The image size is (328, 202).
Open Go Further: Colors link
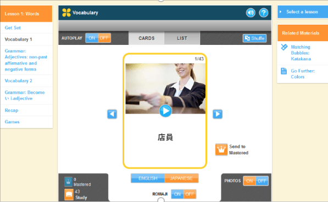point(303,74)
